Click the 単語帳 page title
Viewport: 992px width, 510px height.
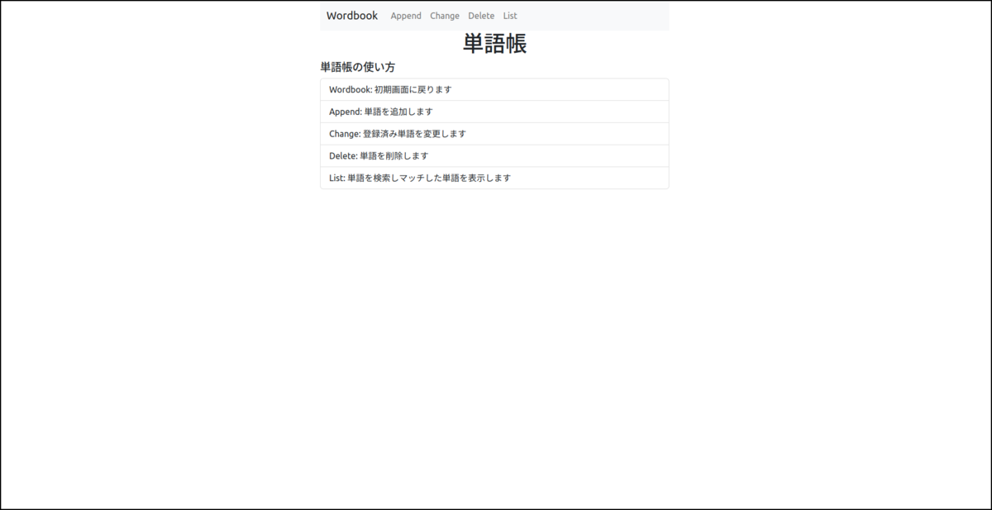pyautogui.click(x=494, y=43)
